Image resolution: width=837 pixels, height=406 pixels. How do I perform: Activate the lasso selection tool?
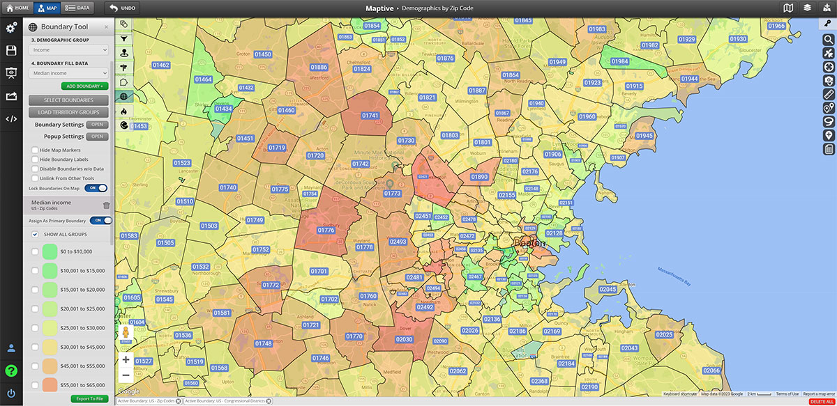pos(829,121)
